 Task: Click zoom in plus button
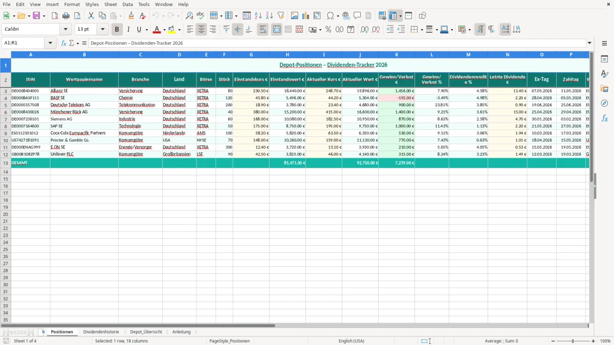594,341
